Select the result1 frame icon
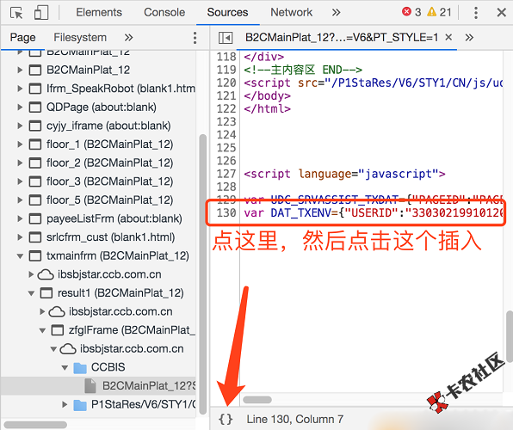The width and height of the screenshot is (513, 430). coord(46,293)
